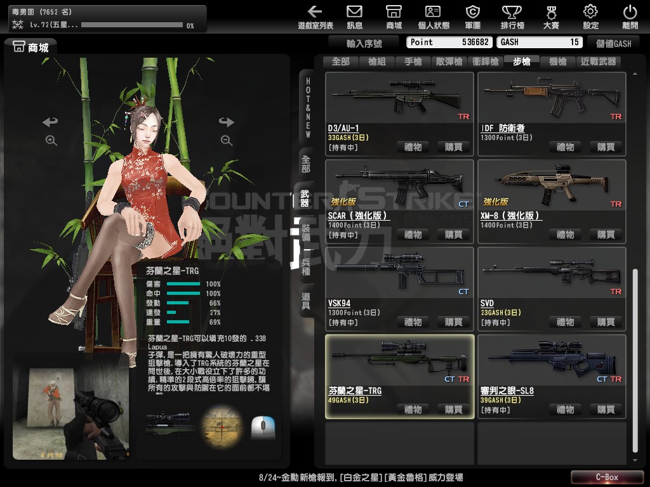This screenshot has width=650, height=487.
Task: Buy the 芬蘭之星-TRG sniper rifle
Action: (453, 409)
